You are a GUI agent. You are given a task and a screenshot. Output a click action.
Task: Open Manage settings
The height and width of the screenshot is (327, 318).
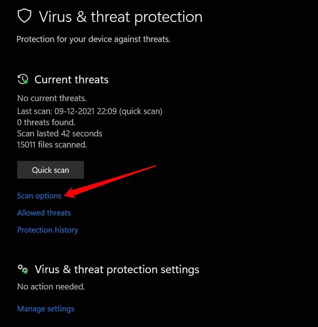pyautogui.click(x=45, y=309)
